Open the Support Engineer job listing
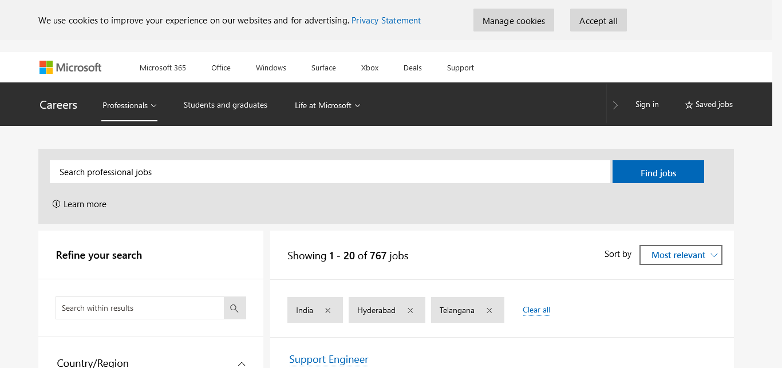The height and width of the screenshot is (368, 782). coord(329,359)
